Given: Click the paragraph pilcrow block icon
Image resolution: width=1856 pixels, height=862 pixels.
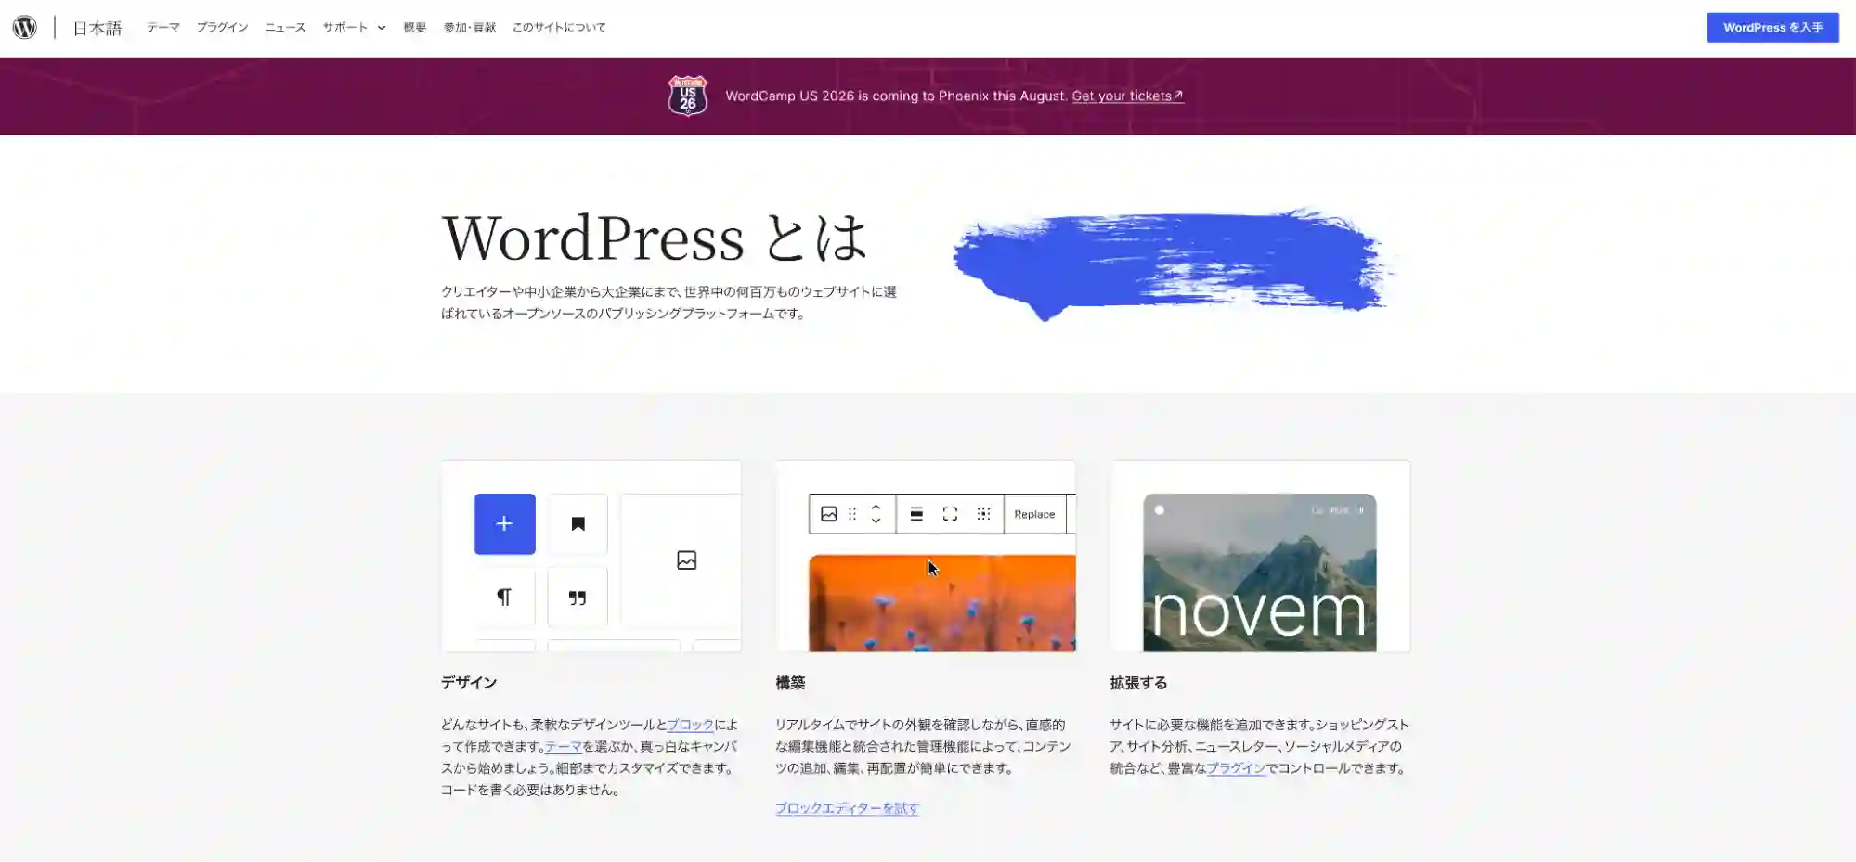Looking at the screenshot, I should pyautogui.click(x=504, y=597).
